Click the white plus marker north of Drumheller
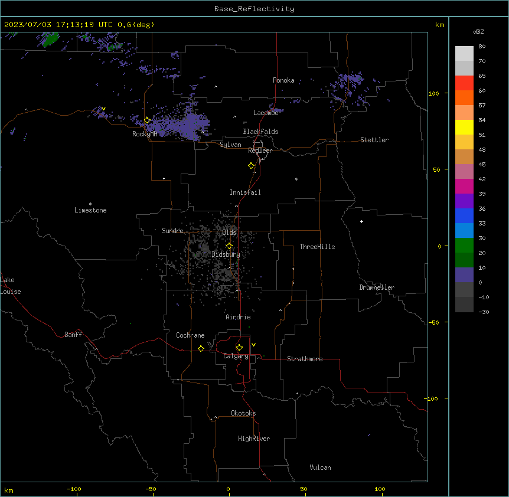The height and width of the screenshot is (497, 509). [361, 221]
